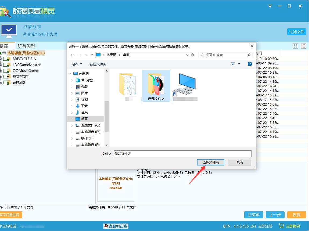Open 客服QQ在线 customer service
This screenshot has height=231, width=309.
116,226
